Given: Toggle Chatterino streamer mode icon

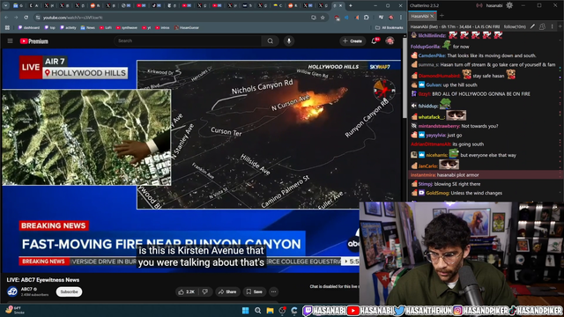Looking at the screenshot, I should coord(479,5).
